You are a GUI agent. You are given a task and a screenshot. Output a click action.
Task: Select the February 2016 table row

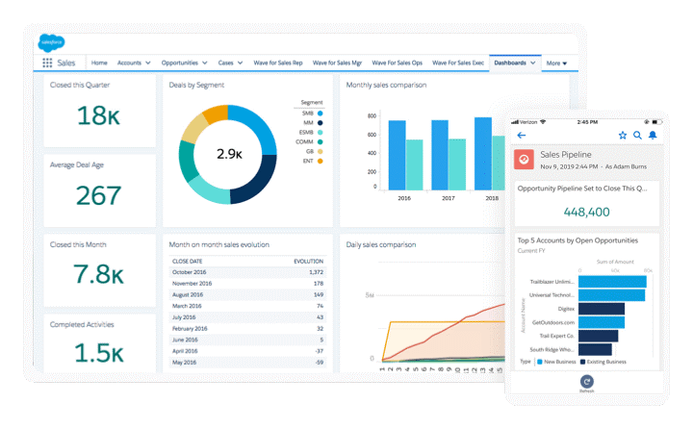point(247,329)
